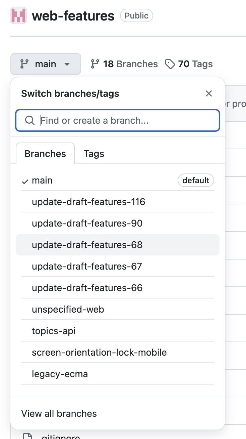Viewport: 246px width, 439px height.
Task: Click the web-features repository title
Action: (x=73, y=15)
